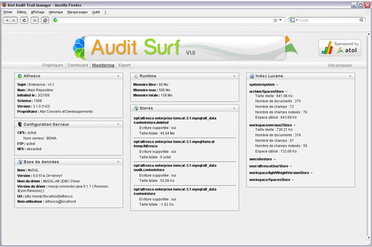The width and height of the screenshot is (372, 247).
Task: Open the Outils menu
Action: click(96, 12)
